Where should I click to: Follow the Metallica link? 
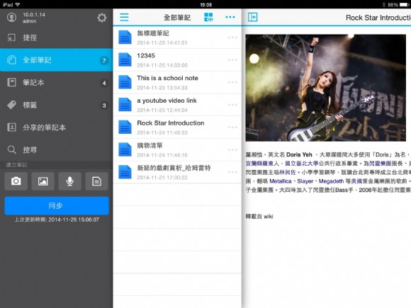click(x=281, y=181)
